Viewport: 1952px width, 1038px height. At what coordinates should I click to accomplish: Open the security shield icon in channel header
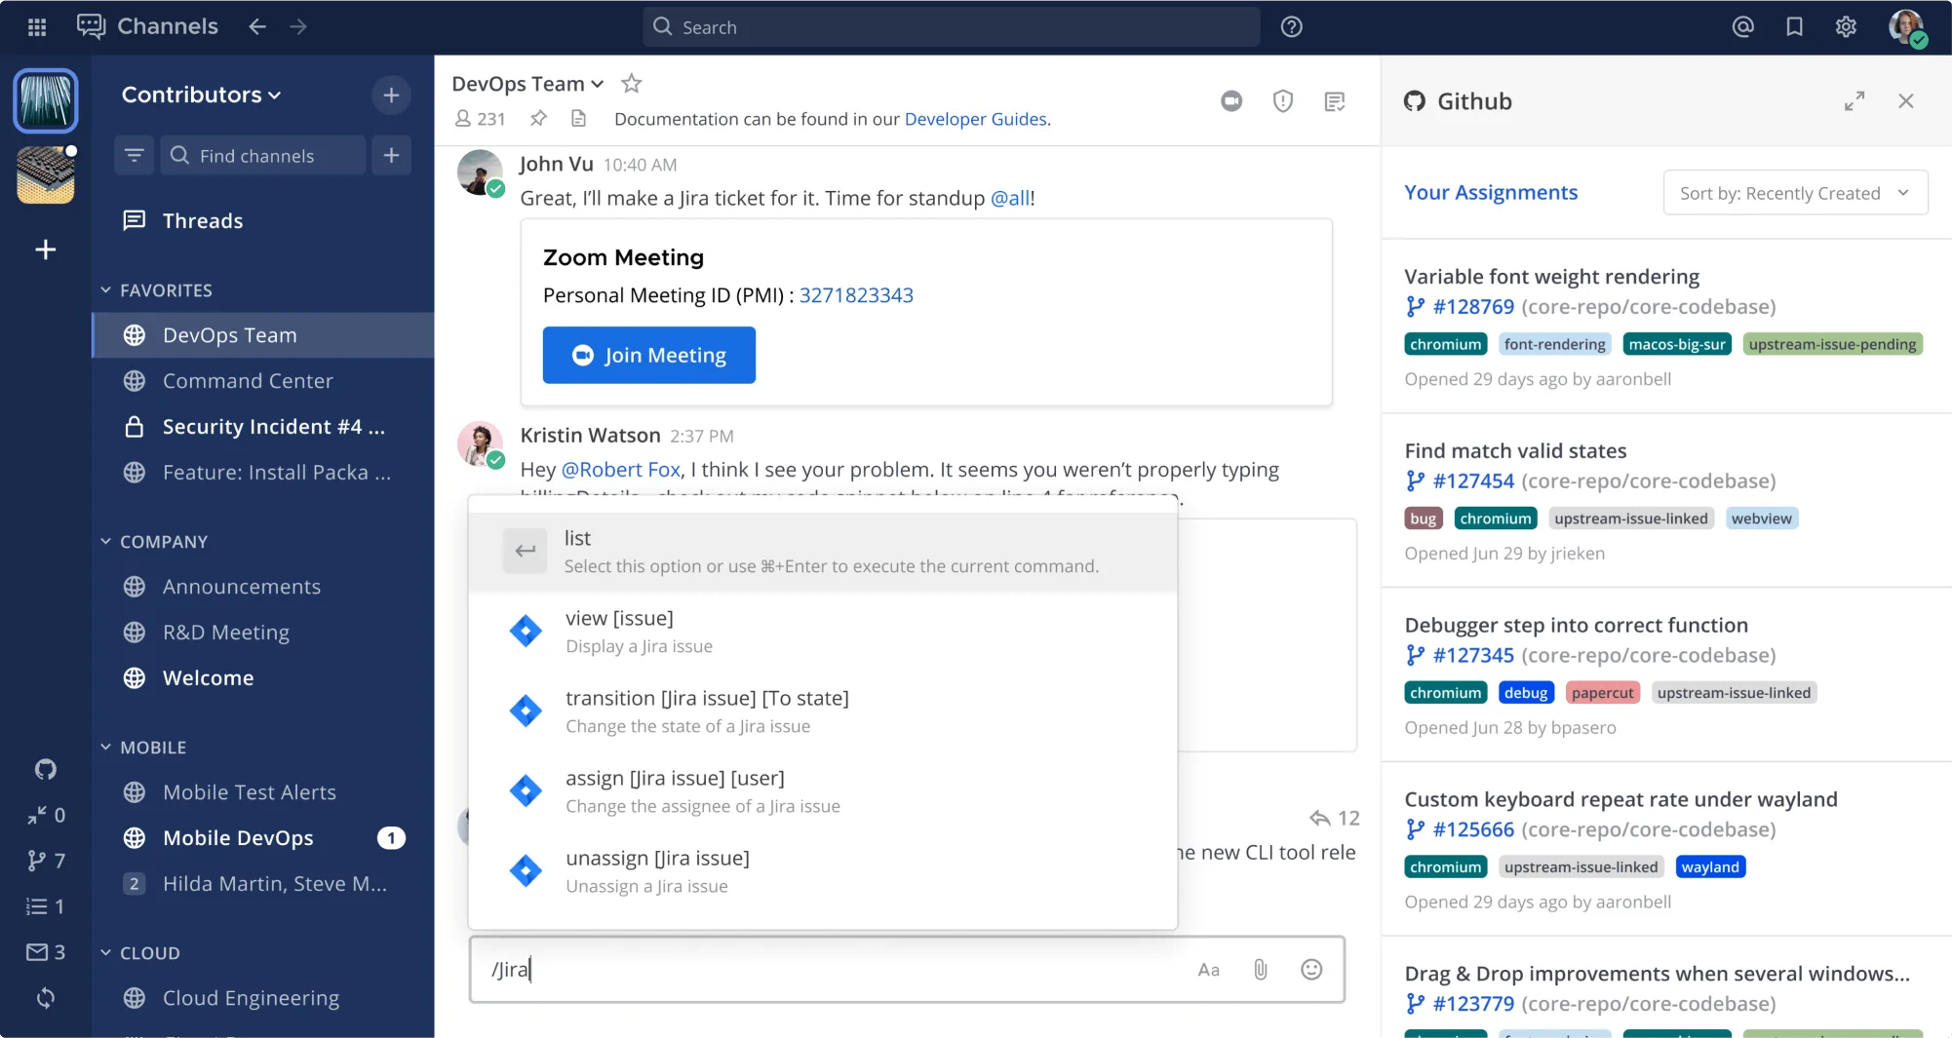(x=1282, y=100)
